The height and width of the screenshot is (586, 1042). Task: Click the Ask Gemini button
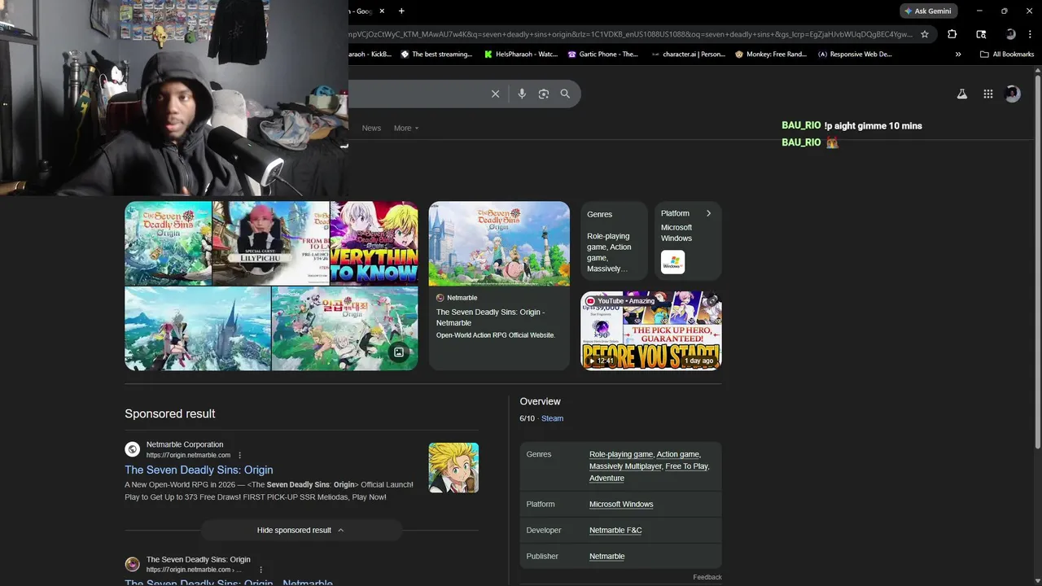point(928,11)
